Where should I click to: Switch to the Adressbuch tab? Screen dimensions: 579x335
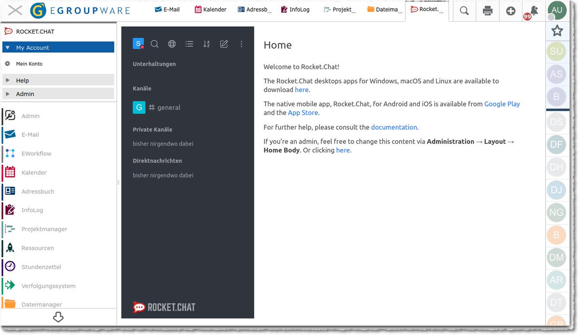254,9
